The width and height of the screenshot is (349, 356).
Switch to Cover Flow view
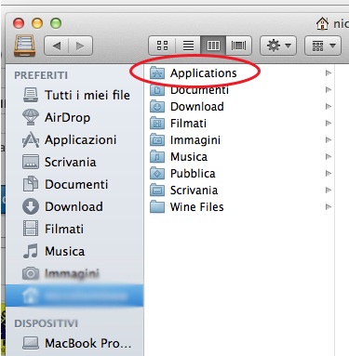click(x=238, y=46)
